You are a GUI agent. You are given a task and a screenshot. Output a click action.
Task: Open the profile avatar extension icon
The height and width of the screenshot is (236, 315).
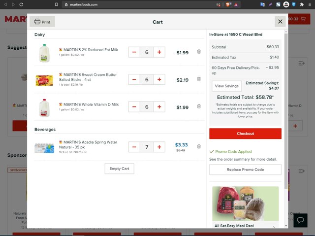pyautogui.click(x=286, y=4)
